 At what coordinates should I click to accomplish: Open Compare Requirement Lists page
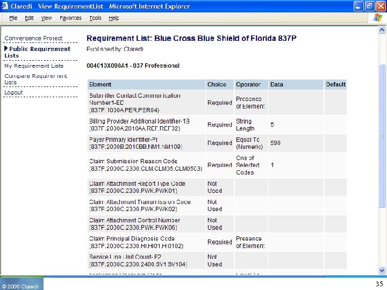pyautogui.click(x=35, y=79)
